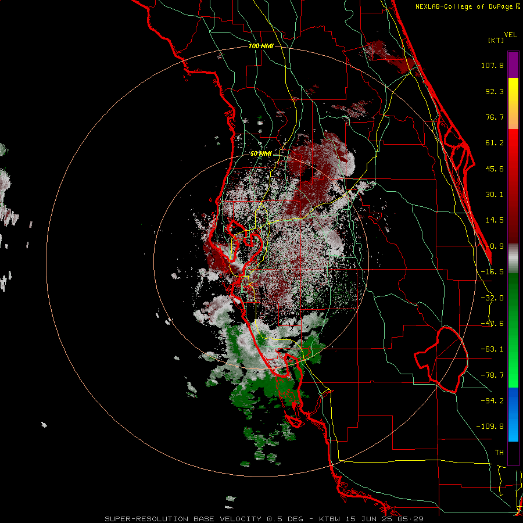Click the [KT] units label
Image resolution: width=523 pixels, height=523 pixels.
(x=496, y=40)
